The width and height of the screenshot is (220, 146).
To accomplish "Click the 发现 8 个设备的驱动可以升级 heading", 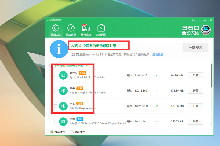I will 94,46.
